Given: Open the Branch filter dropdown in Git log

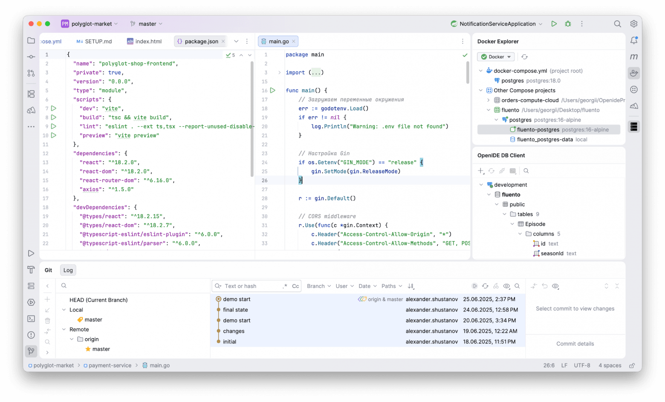Looking at the screenshot, I should (x=319, y=286).
